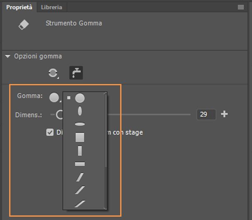Image resolution: width=252 pixels, height=220 pixels.
Task: Toggle the faucet eraser mode
Action: click(76, 73)
